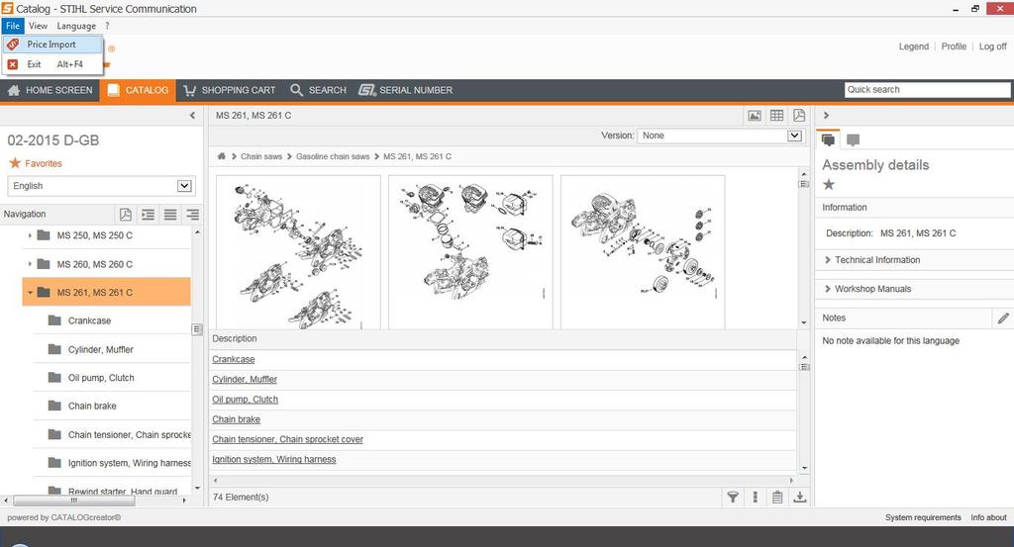Open Favorites in the left panel
Screen dimensions: 1014x547
[36, 163]
